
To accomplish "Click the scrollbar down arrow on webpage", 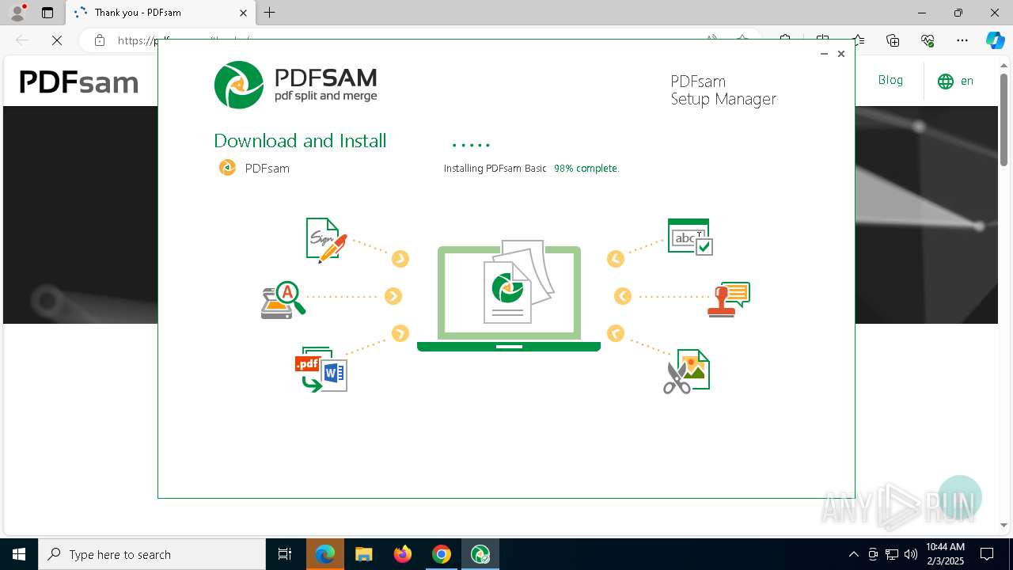I will tap(1004, 525).
